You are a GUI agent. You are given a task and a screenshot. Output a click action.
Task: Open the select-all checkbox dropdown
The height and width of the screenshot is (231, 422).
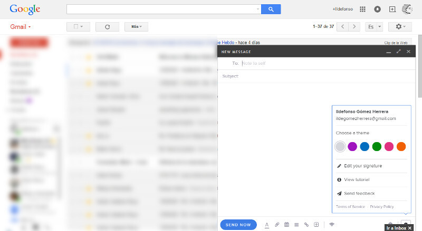click(79, 26)
